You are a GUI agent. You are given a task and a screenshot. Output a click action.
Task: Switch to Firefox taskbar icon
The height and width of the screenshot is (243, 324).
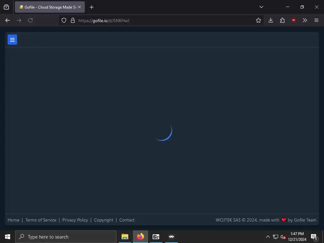(x=140, y=237)
